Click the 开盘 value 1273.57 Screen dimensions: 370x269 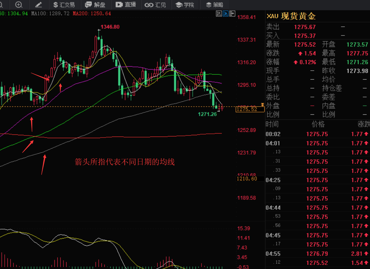click(x=357, y=44)
